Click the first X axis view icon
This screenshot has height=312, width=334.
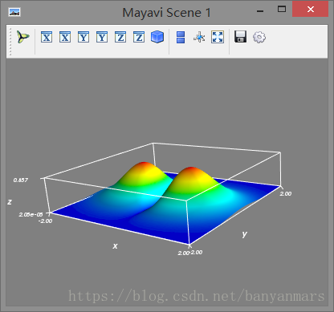(x=47, y=37)
